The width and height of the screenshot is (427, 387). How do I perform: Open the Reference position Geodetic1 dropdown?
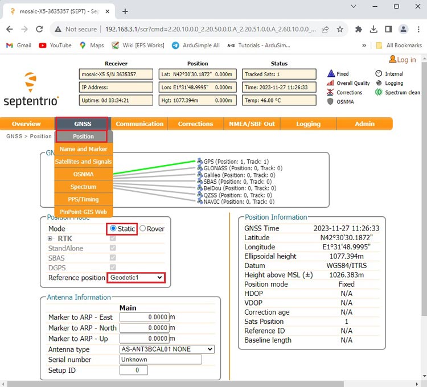(x=136, y=277)
